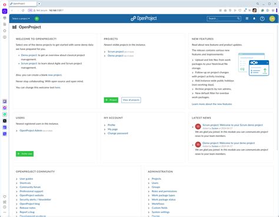The height and width of the screenshot is (217, 279).
Task: Click the WhatsApp icon in Opera sidebar
Action: [5, 114]
